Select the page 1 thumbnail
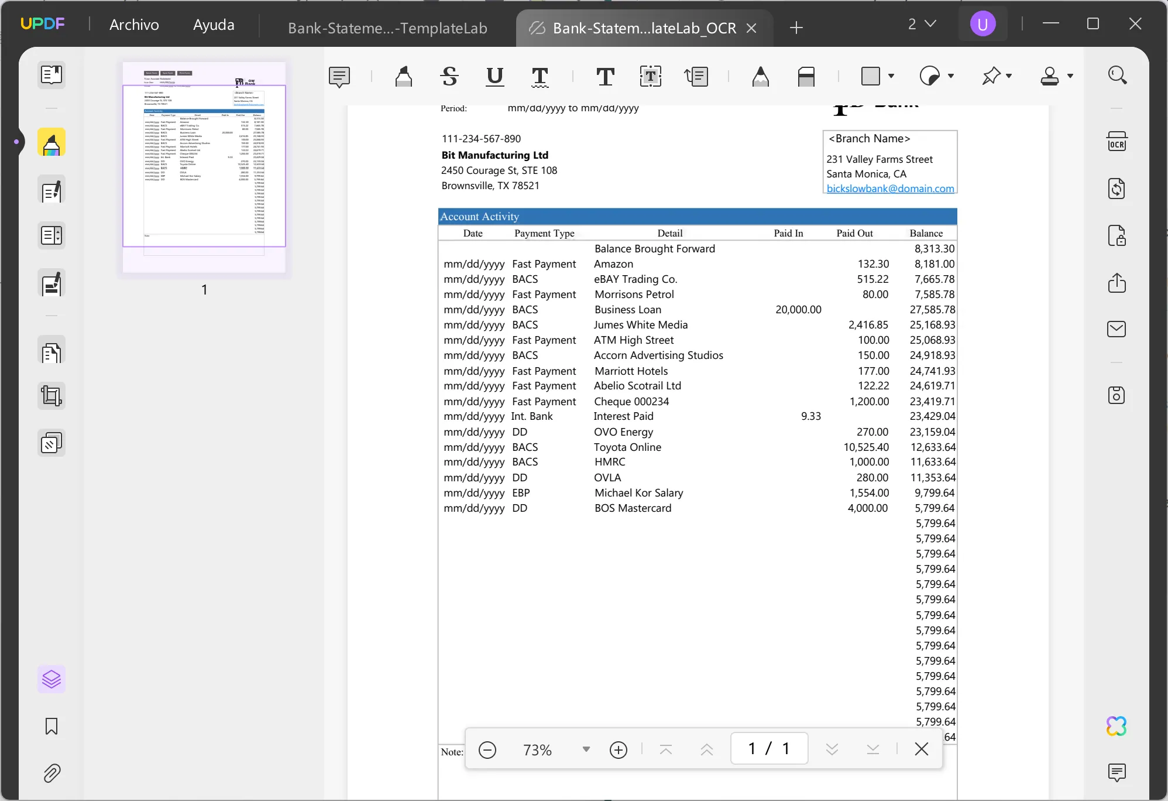The image size is (1168, 801). point(204,167)
